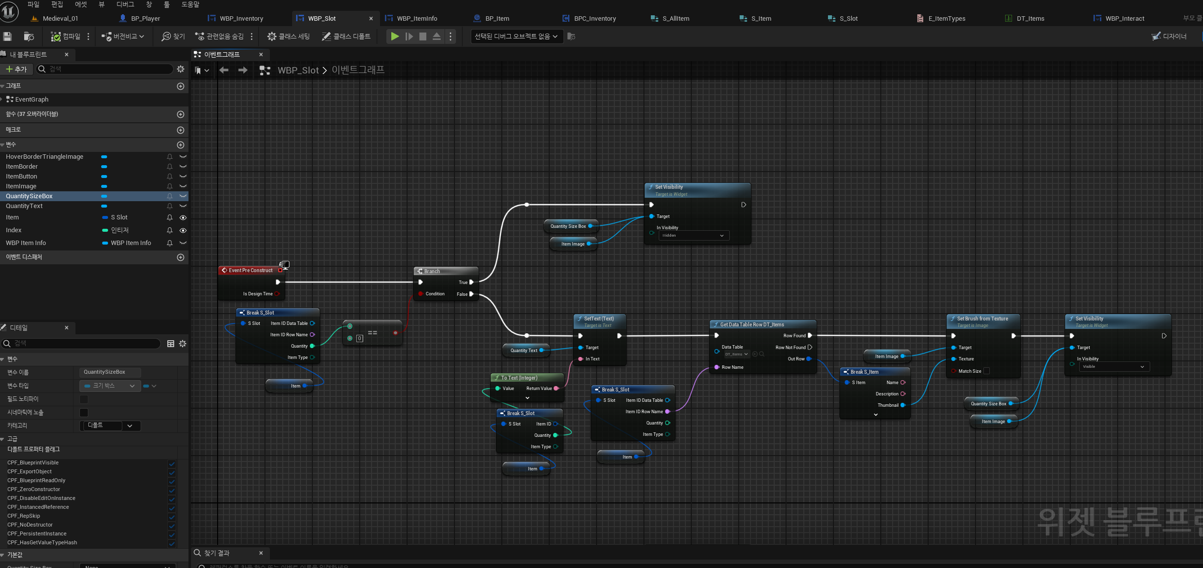Open My Blueprint panel settings gear

pos(181,69)
